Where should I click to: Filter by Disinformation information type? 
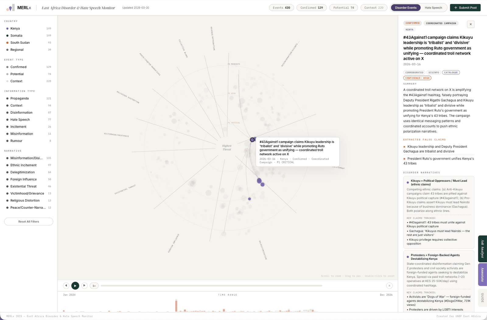tap(29, 112)
